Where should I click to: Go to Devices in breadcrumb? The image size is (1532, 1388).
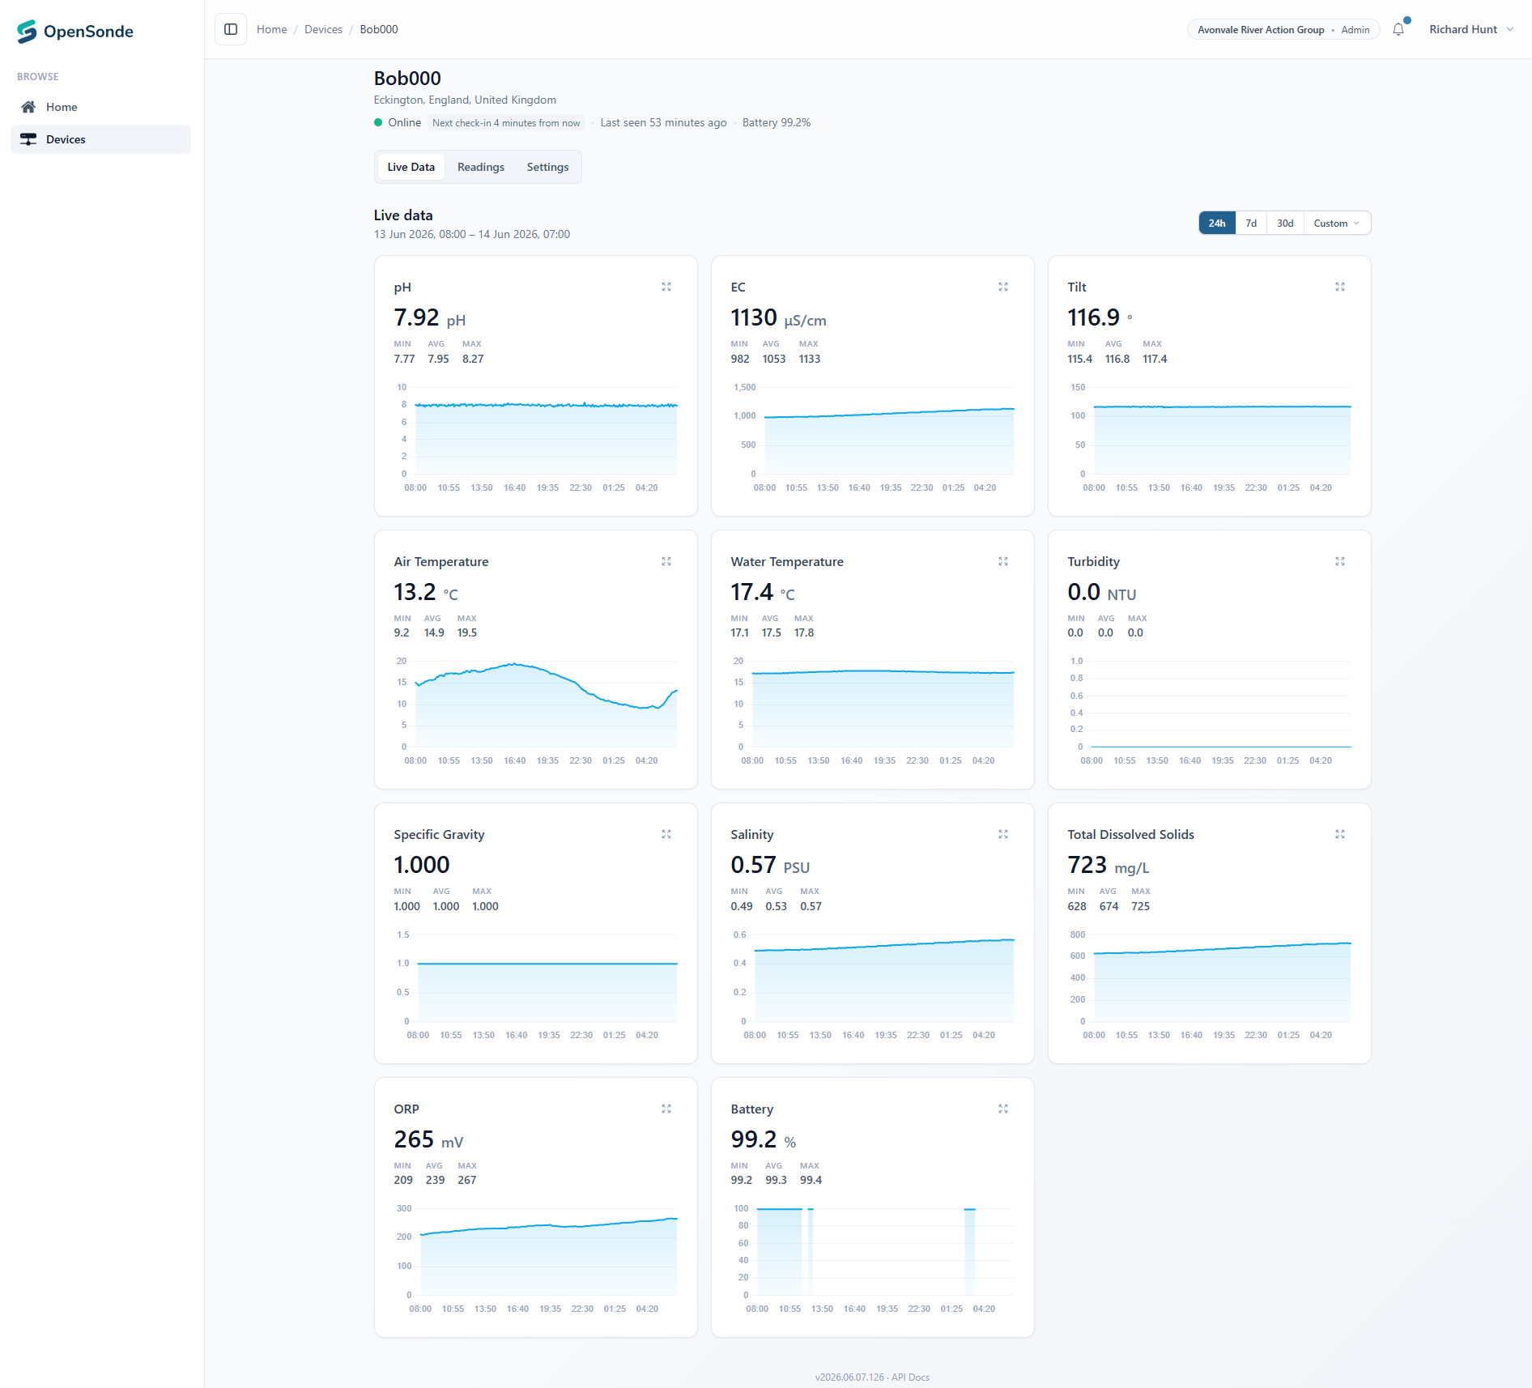click(323, 29)
